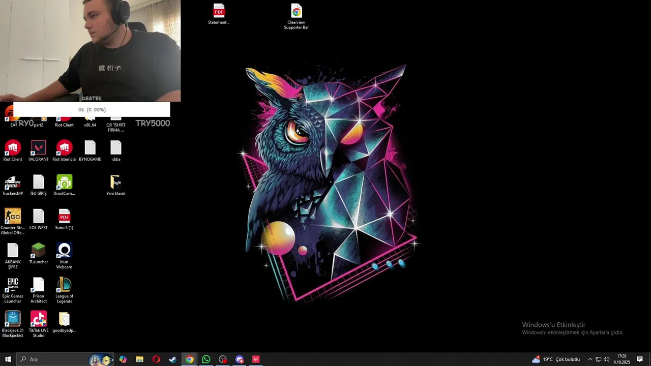Open the network status tray icon

pyautogui.click(x=598, y=359)
